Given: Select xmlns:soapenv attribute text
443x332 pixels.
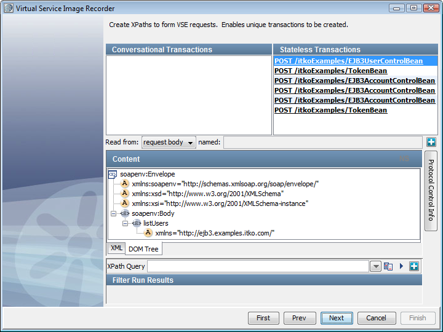Looking at the screenshot, I should [225, 184].
